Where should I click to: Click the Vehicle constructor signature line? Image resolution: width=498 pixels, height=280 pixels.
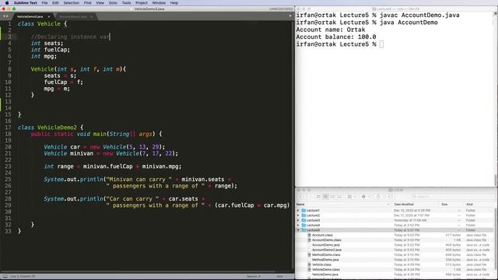[78, 69]
